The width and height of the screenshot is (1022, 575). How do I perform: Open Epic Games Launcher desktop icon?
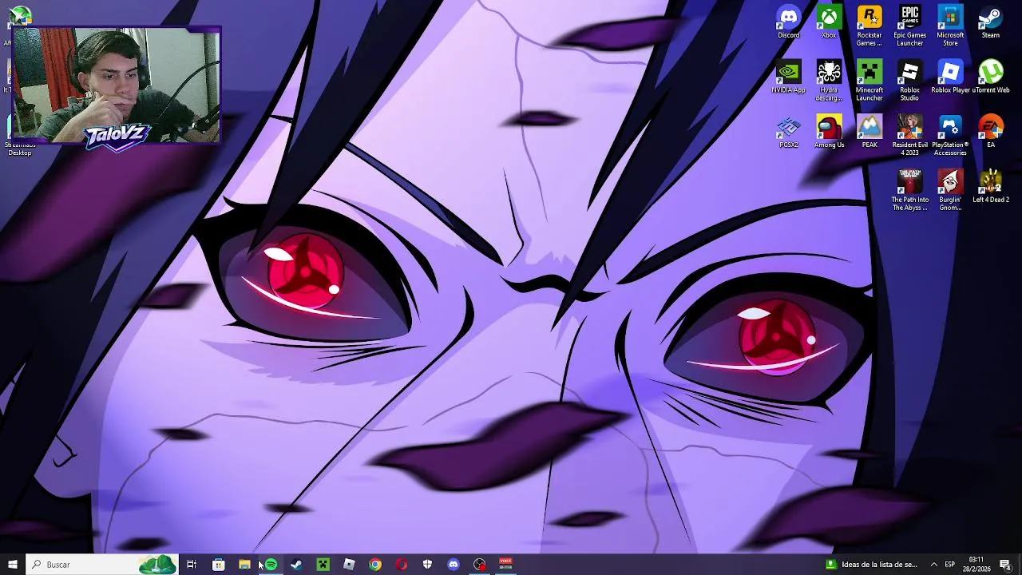(909, 26)
